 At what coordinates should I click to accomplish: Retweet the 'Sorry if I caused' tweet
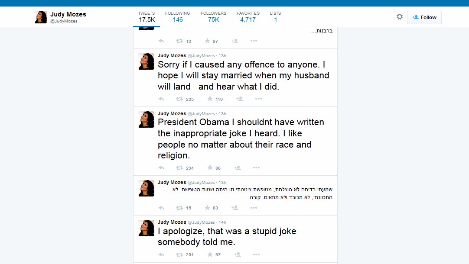click(x=179, y=99)
